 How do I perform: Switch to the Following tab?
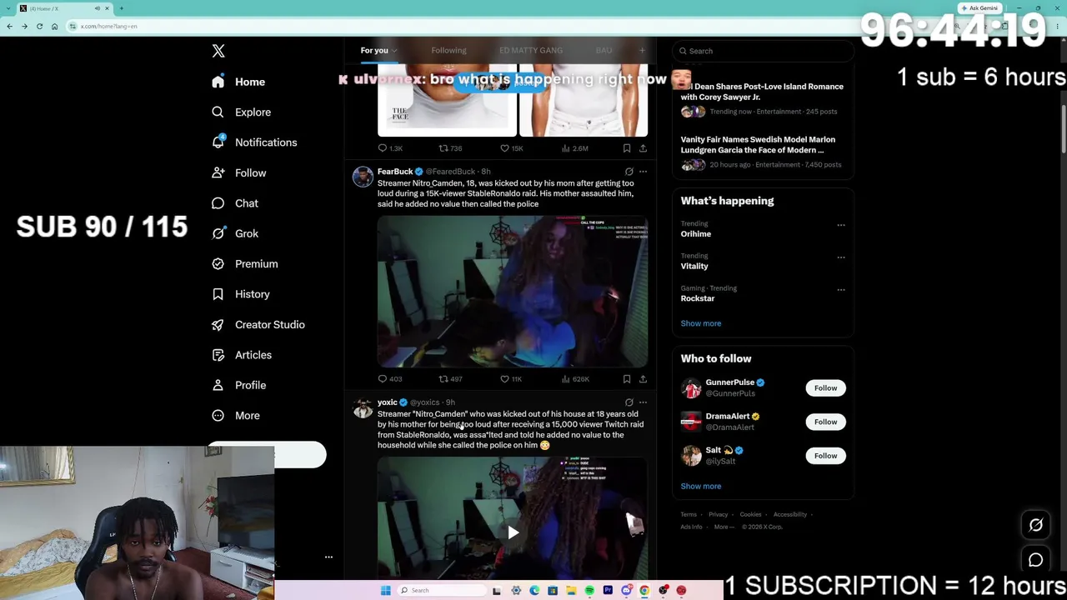tap(448, 51)
